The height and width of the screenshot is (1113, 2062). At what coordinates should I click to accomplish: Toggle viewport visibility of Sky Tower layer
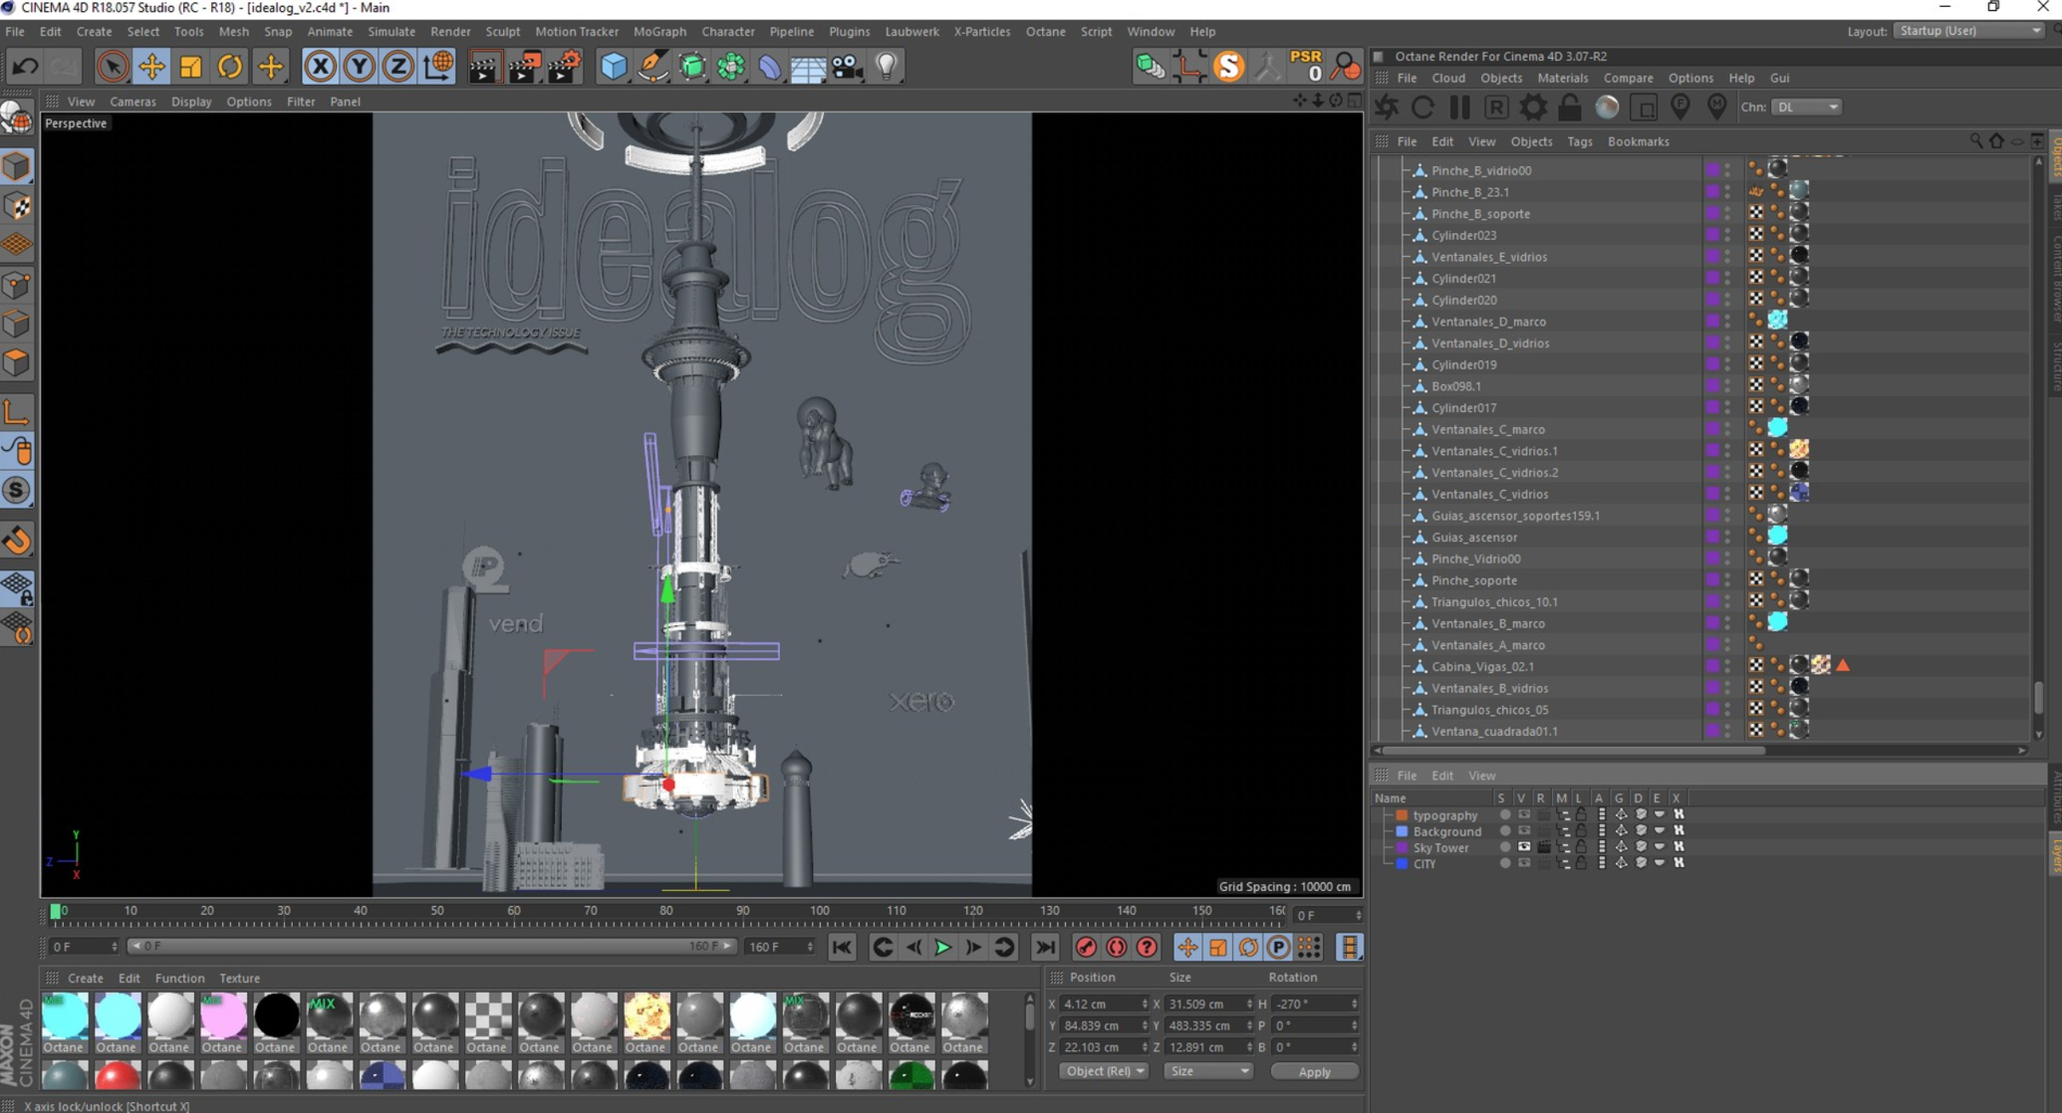1523,848
